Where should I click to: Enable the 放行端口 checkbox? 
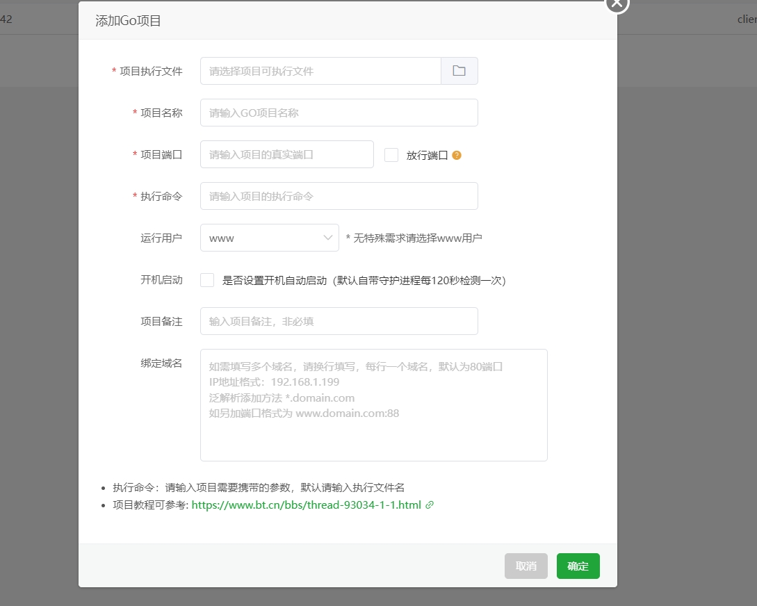tap(391, 155)
